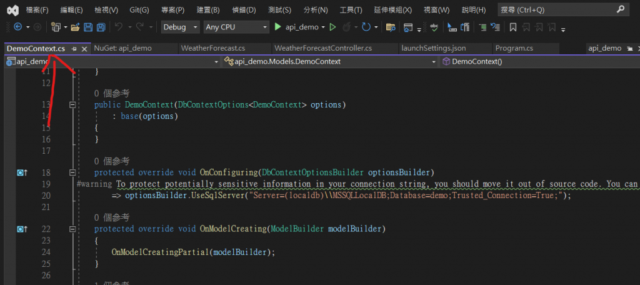
Task: Switch to the NuGet: api_demo tab
Action: click(134, 48)
